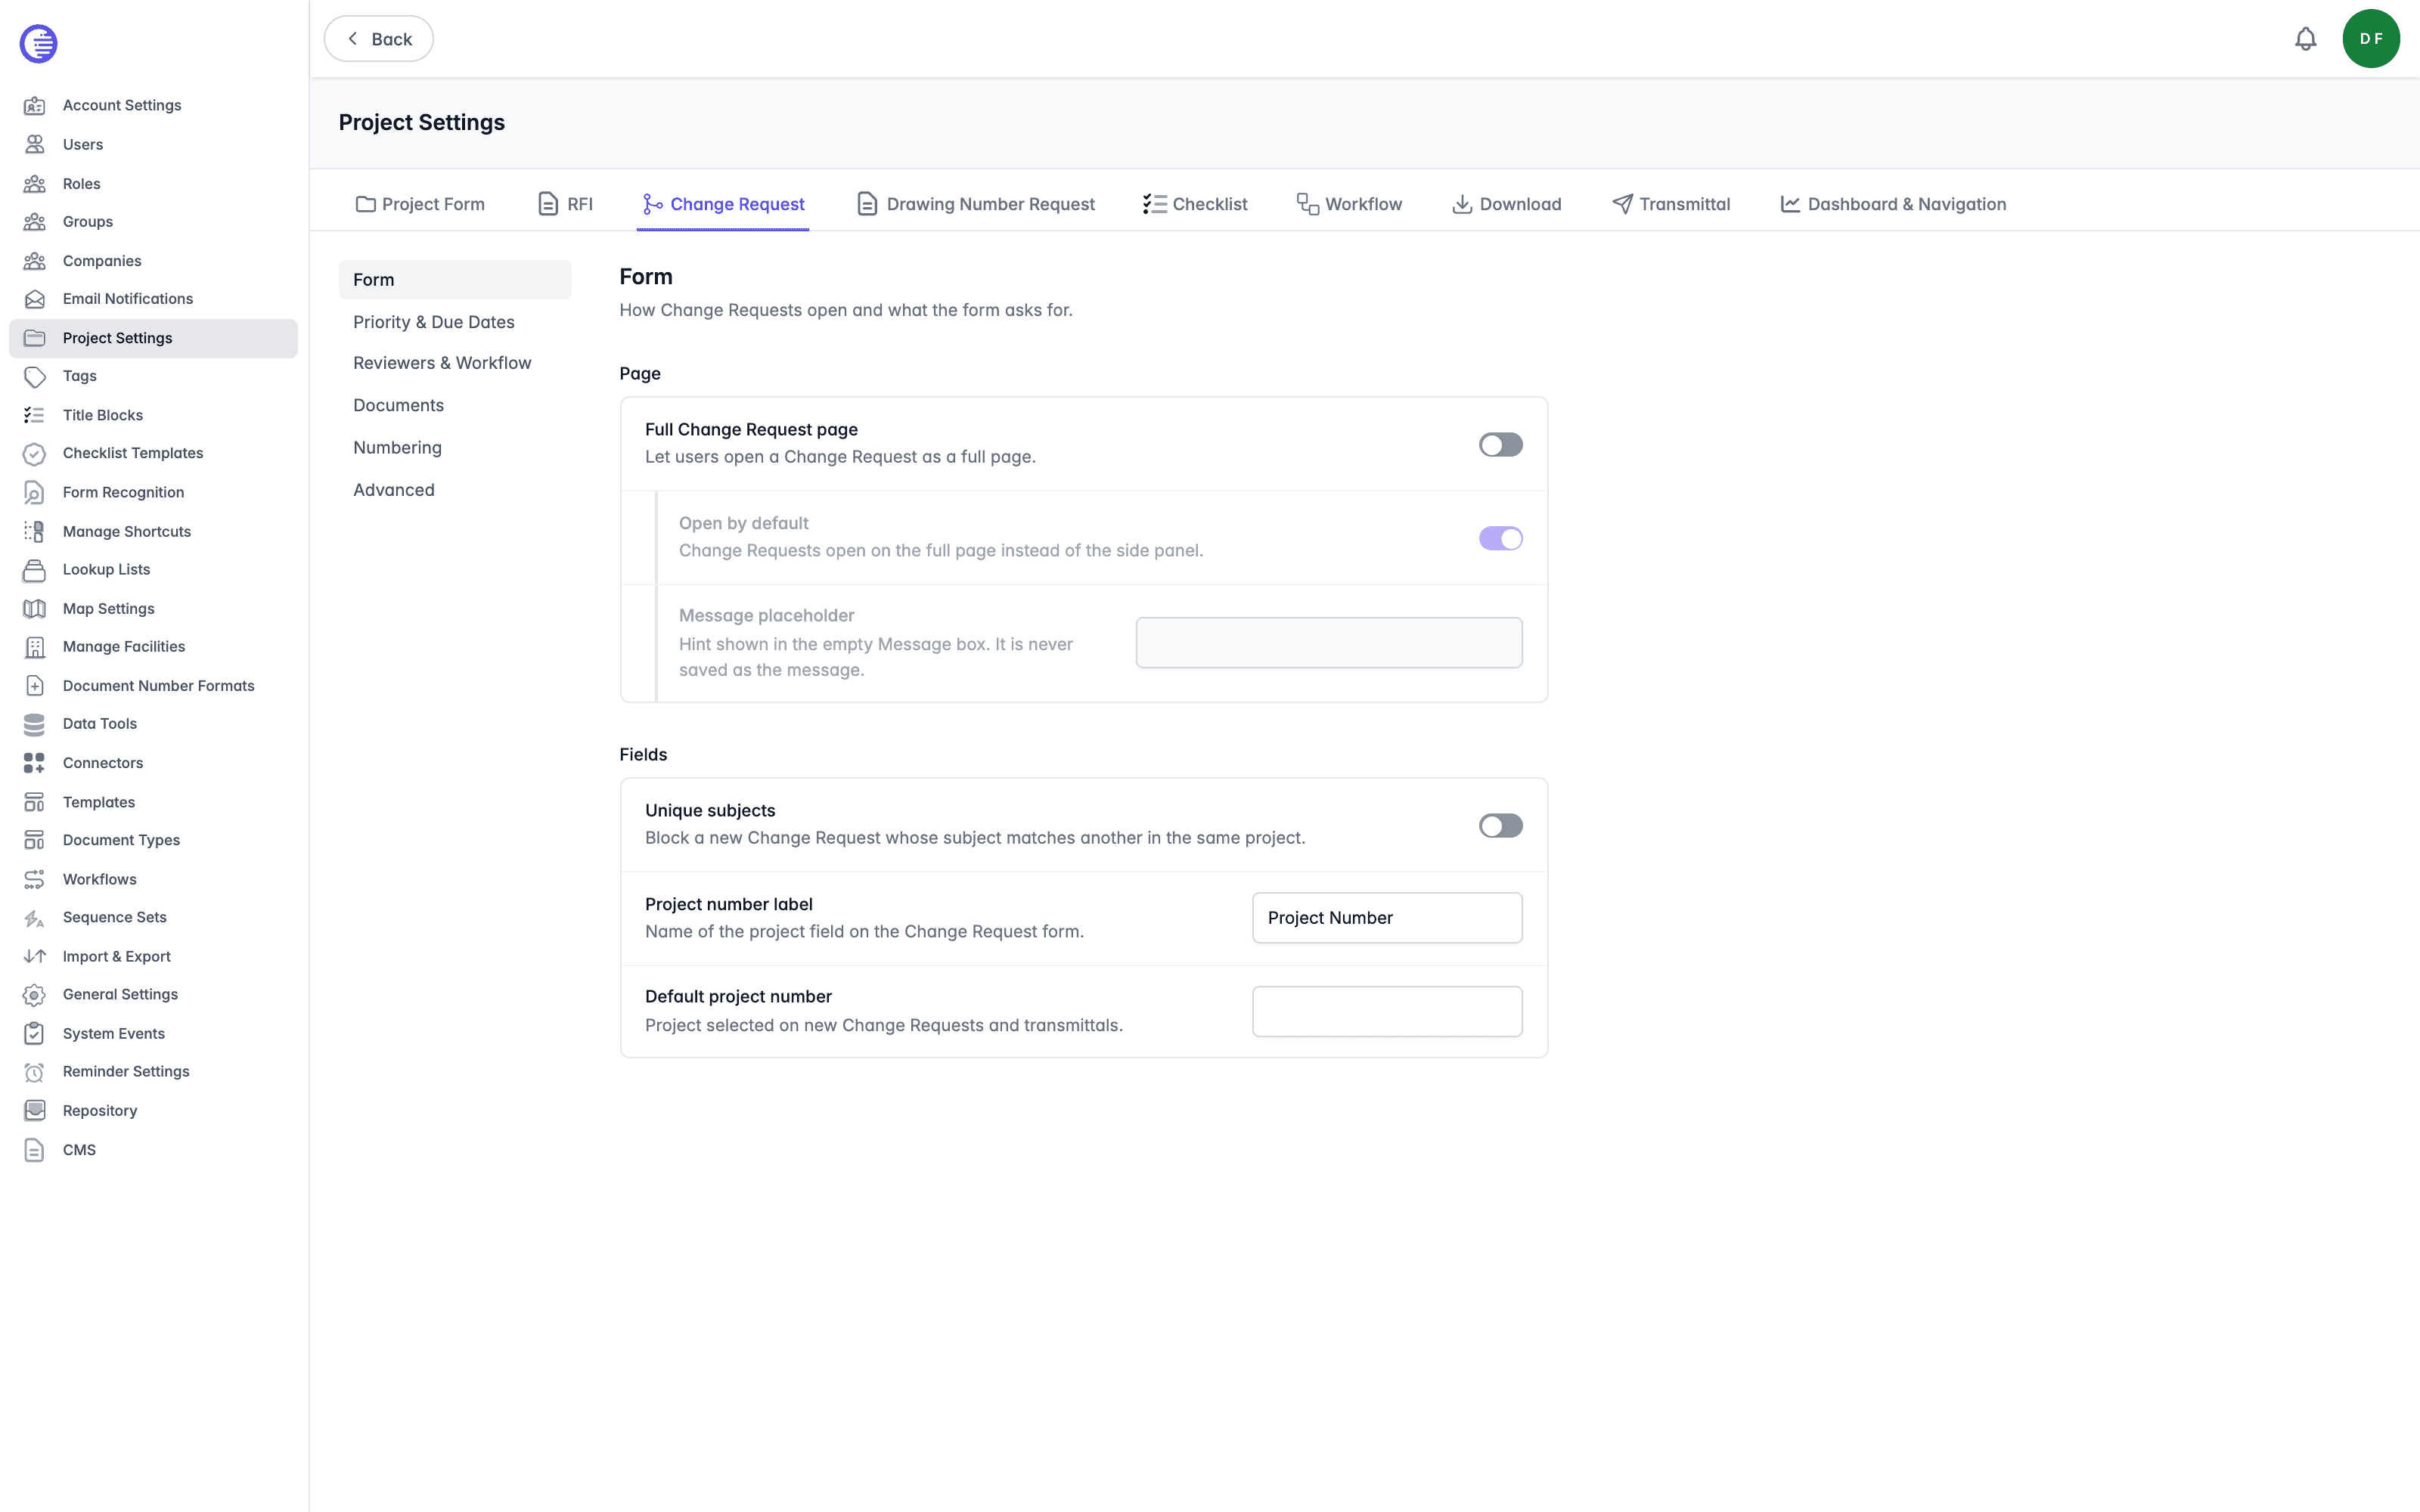Click the Email Notifications envelope icon

click(x=35, y=299)
